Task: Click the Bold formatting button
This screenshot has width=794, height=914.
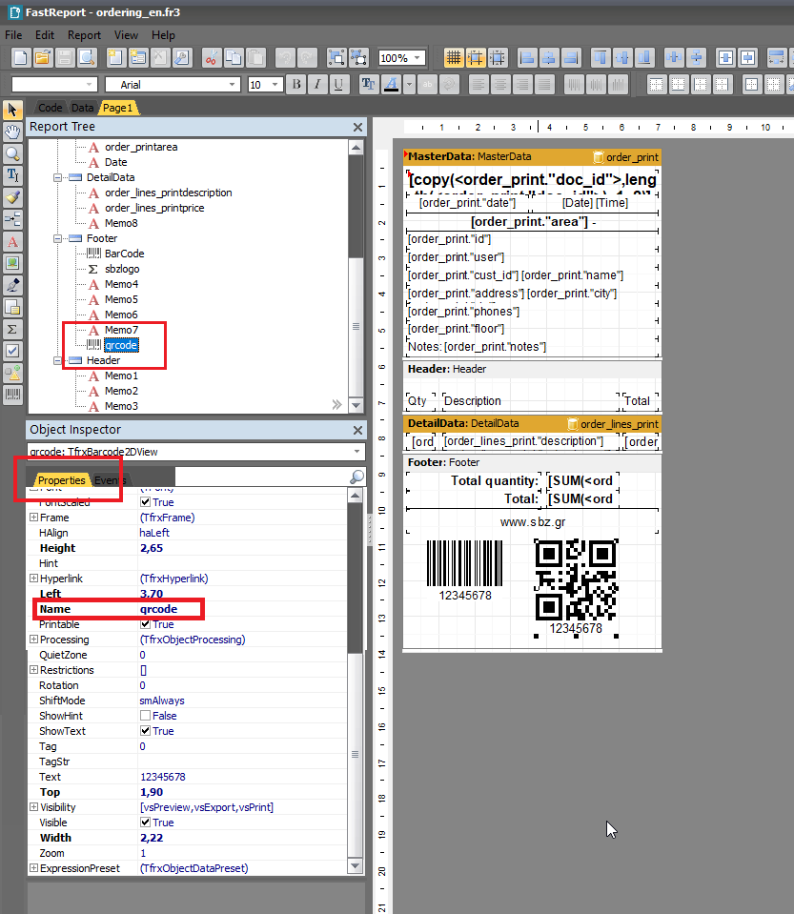Action: 296,85
